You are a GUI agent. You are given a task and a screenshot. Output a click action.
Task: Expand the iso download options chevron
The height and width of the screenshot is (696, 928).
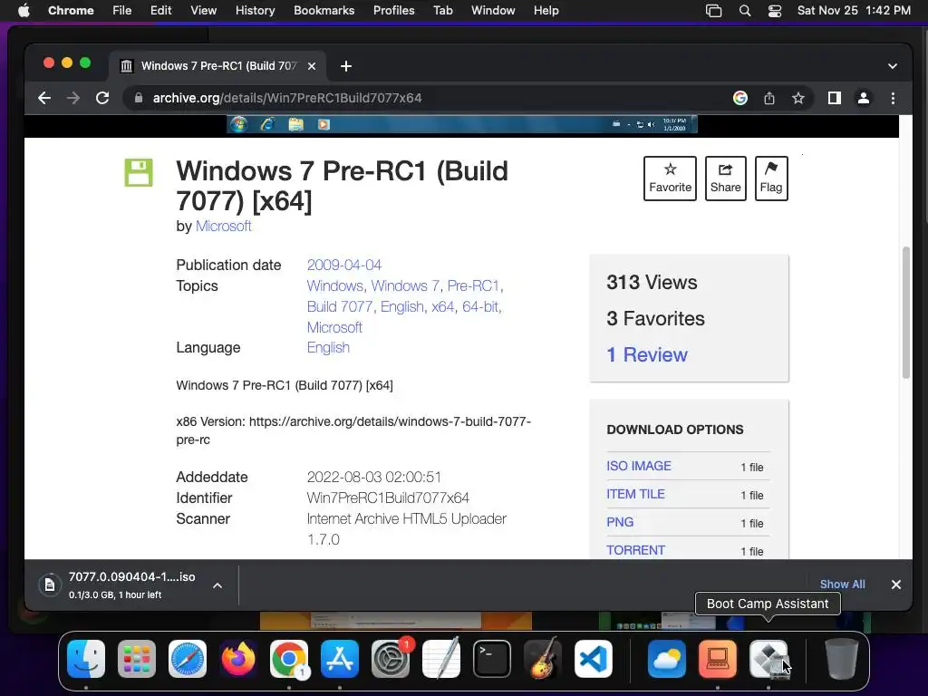pyautogui.click(x=217, y=585)
